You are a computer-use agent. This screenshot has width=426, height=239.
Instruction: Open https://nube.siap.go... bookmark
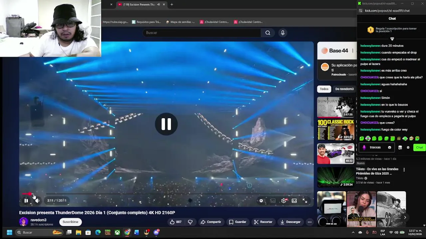point(115,22)
